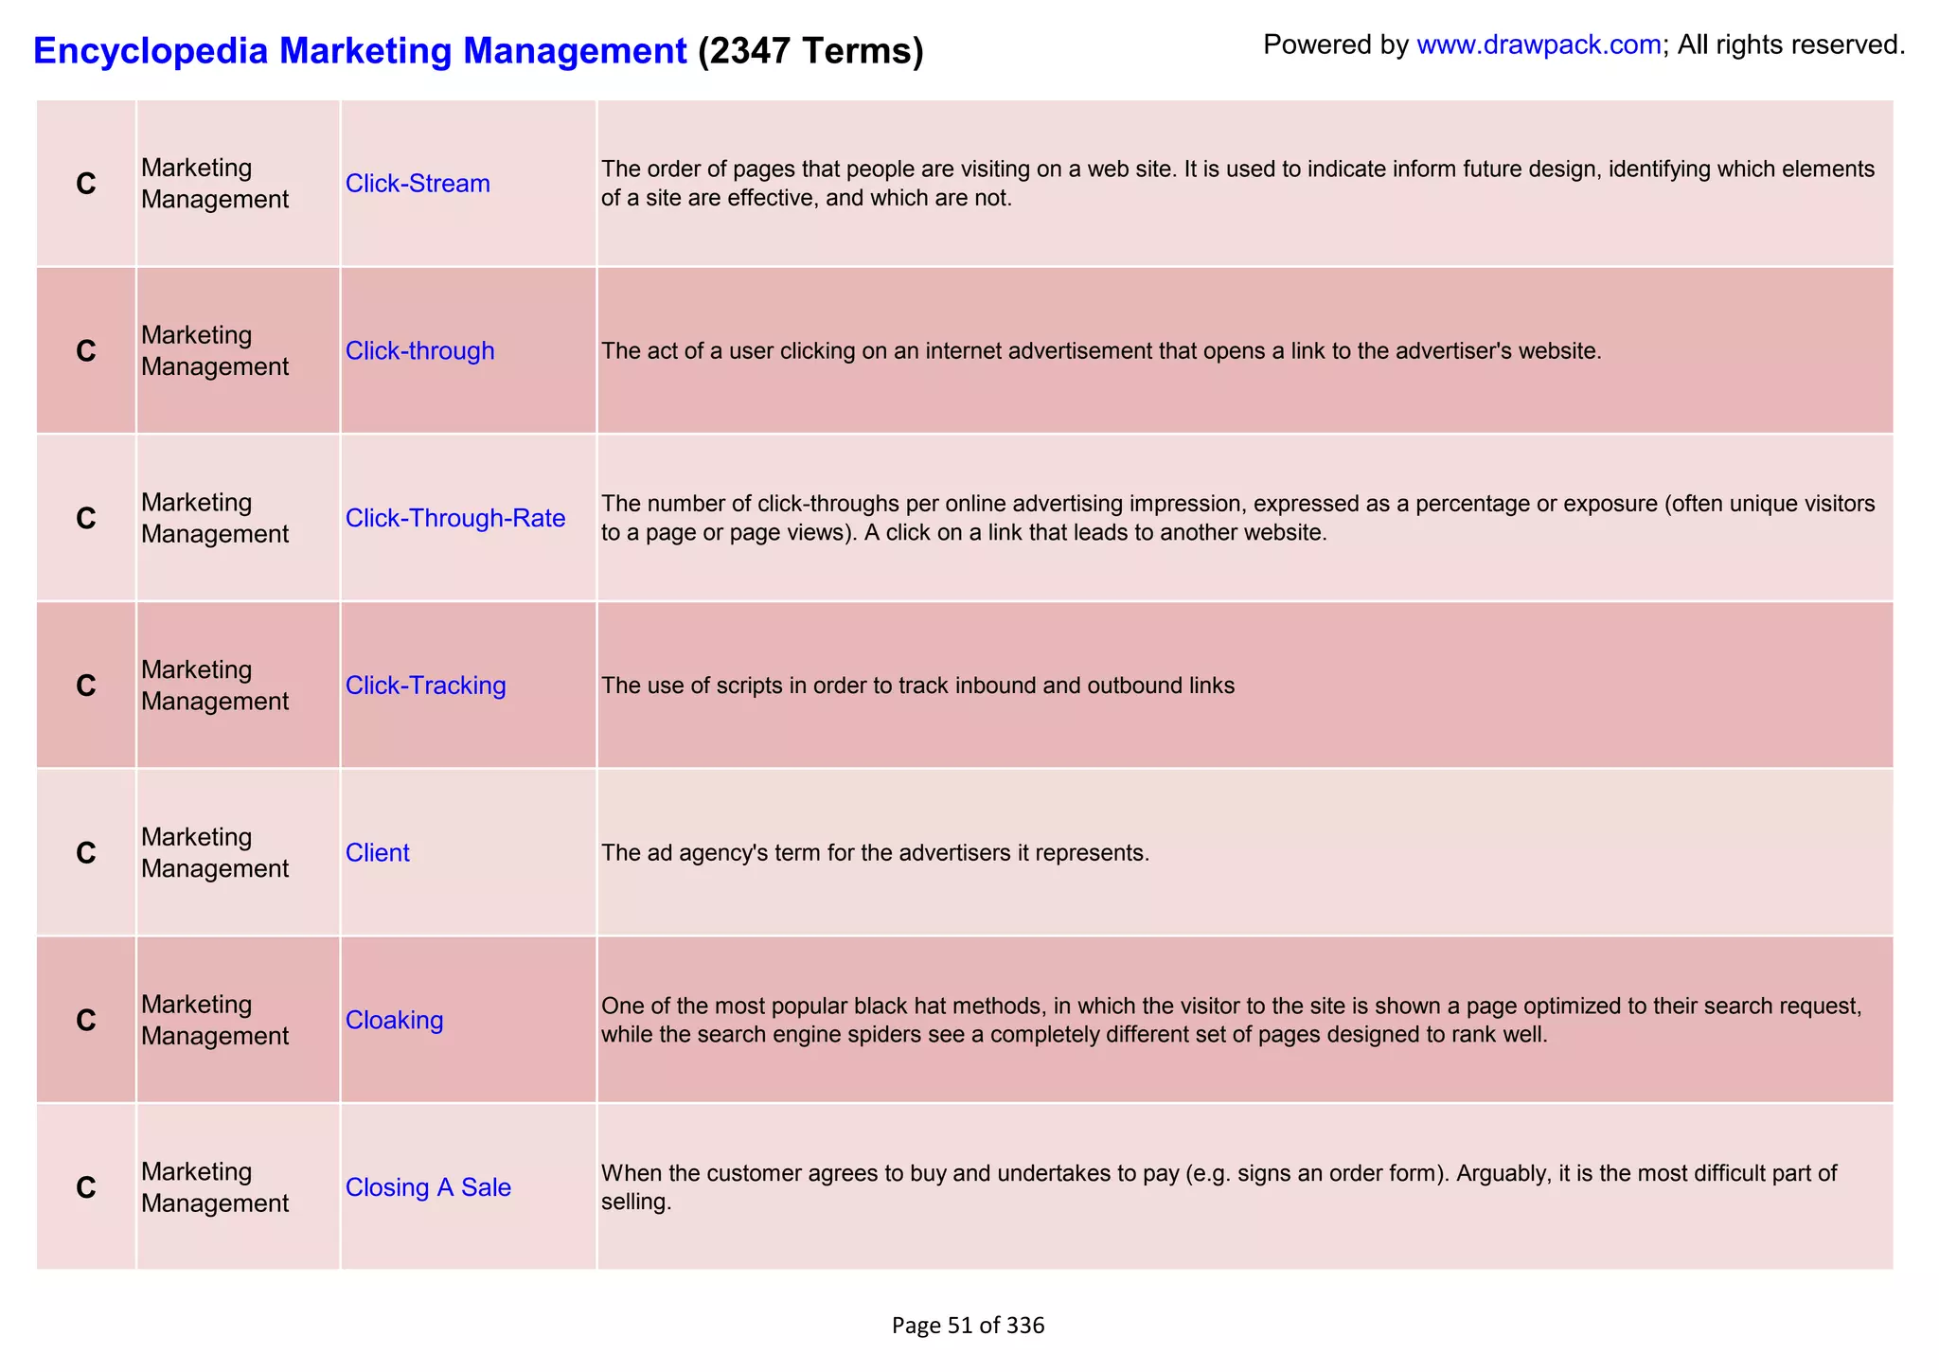Image resolution: width=1939 pixels, height=1372 pixels.
Task: Click the letter C in Click-through row
Action: click(86, 351)
